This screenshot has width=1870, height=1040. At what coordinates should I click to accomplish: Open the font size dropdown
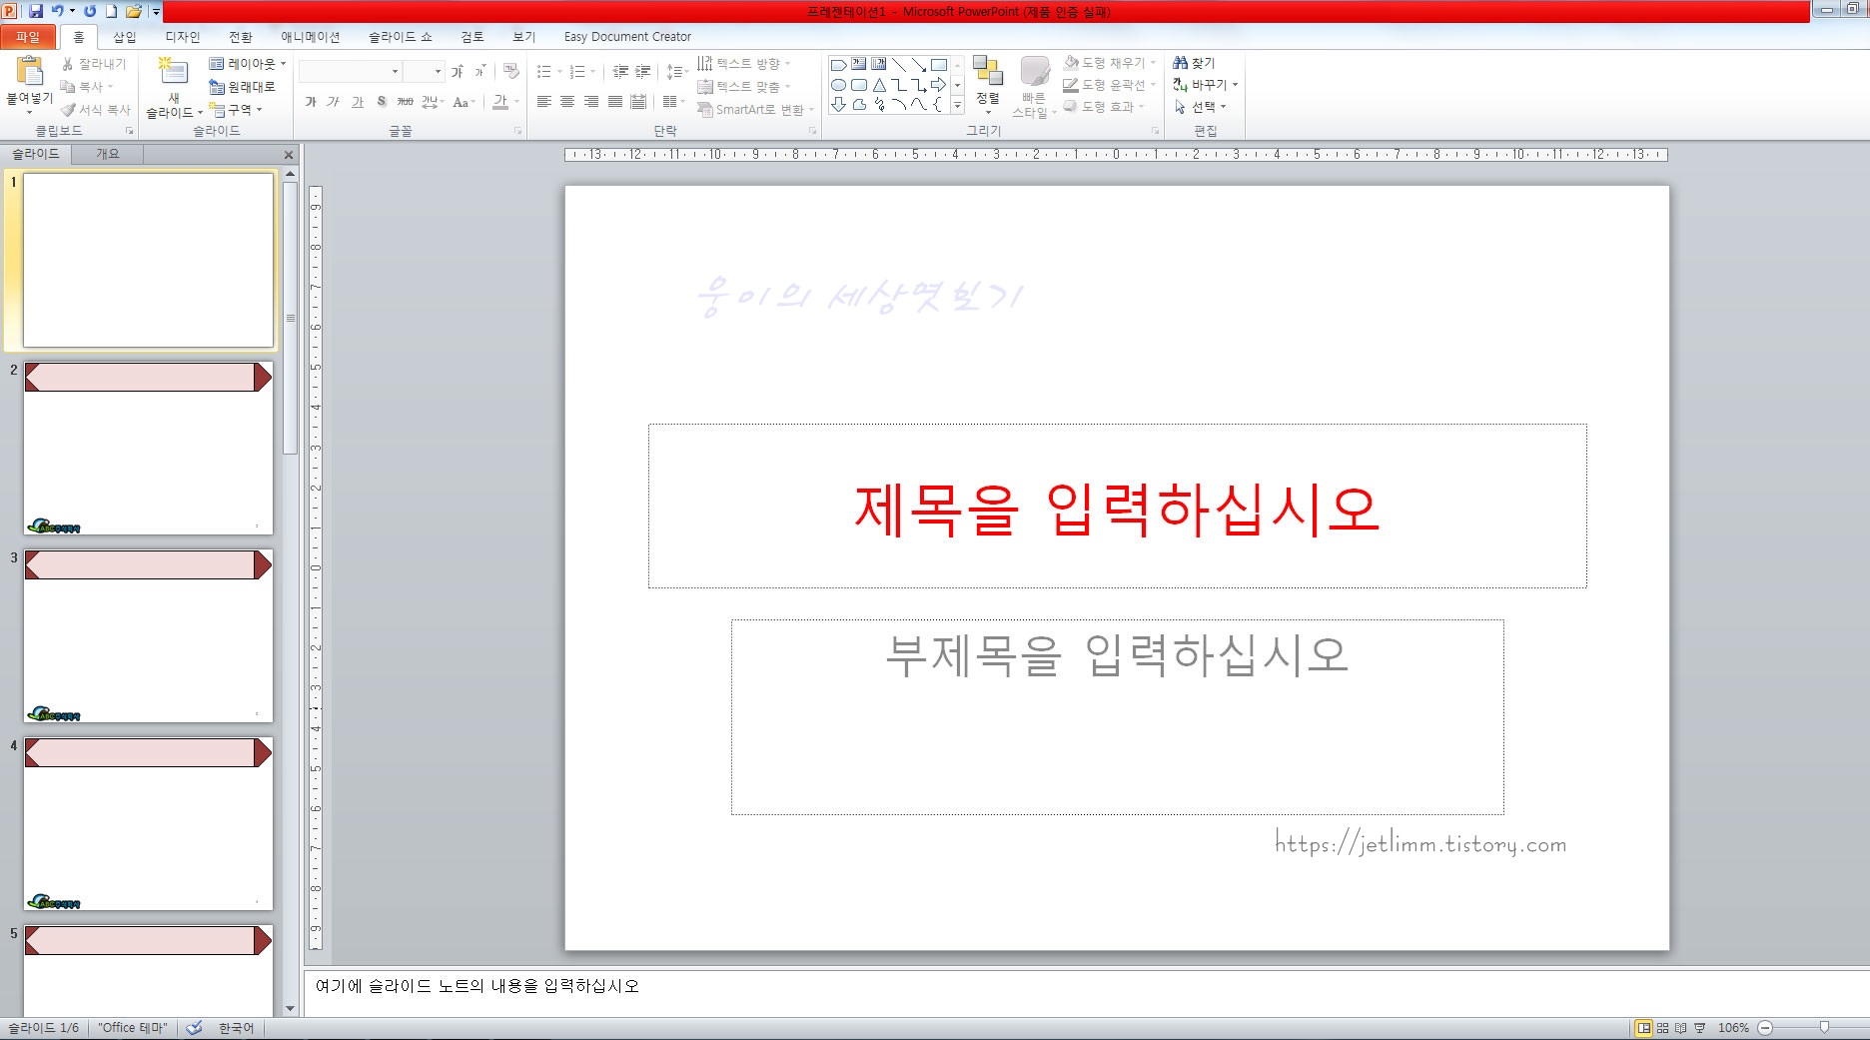point(438,71)
